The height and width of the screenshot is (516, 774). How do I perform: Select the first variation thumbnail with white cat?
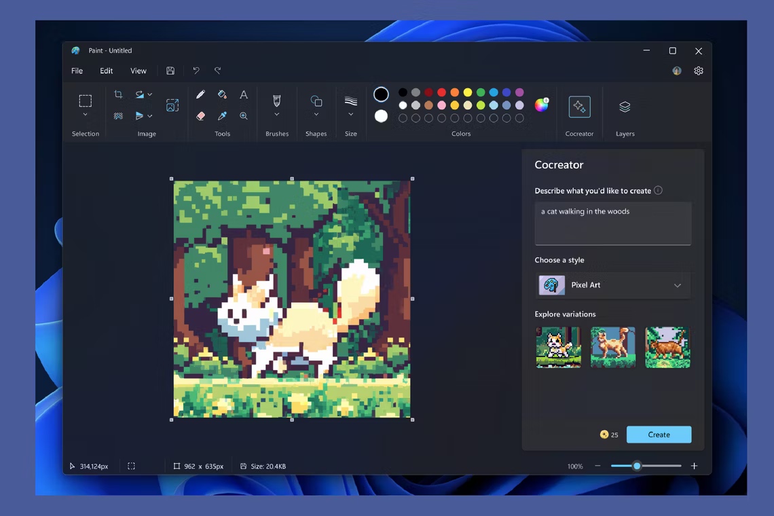coord(558,348)
